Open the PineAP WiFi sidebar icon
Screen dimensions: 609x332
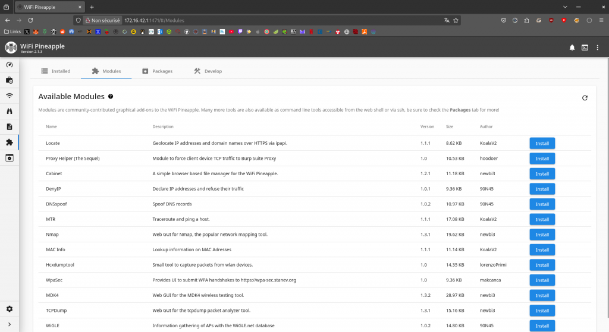10,96
